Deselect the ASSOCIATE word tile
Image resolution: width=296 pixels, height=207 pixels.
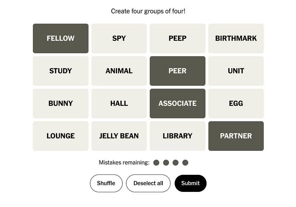tap(178, 103)
